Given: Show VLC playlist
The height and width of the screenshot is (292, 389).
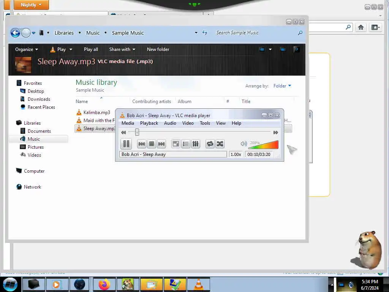Looking at the screenshot, I should click(185, 144).
